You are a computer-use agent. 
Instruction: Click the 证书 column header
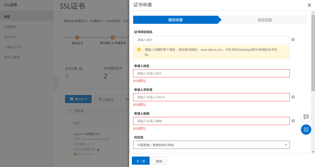pyautogui.click(x=76, y=123)
